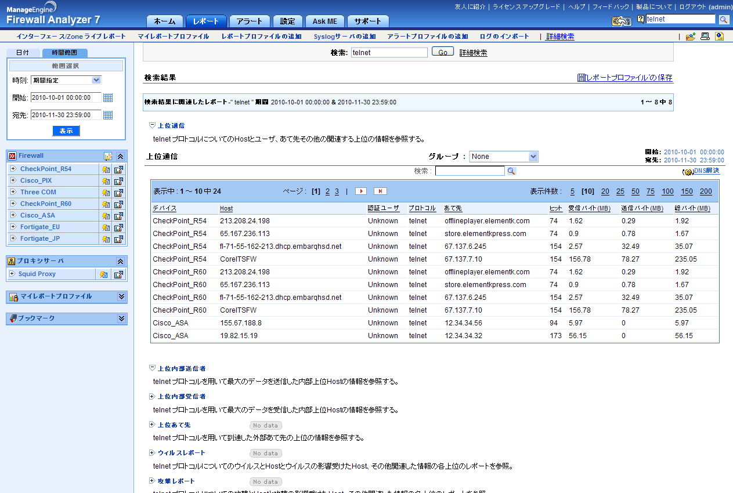Expand the マイレポートプロファイル panel
This screenshot has width=733, height=493.
click(121, 296)
